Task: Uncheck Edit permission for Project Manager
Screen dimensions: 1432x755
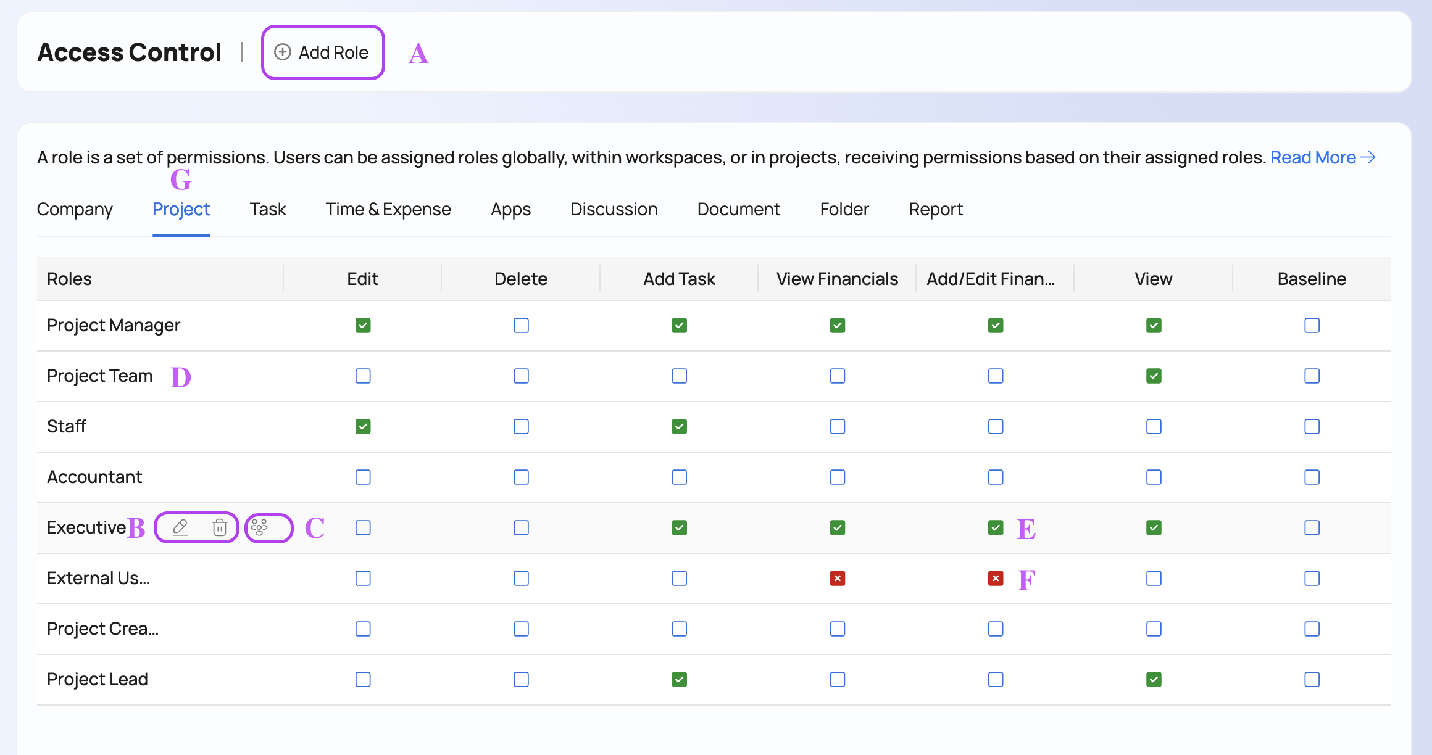Action: pyautogui.click(x=363, y=326)
